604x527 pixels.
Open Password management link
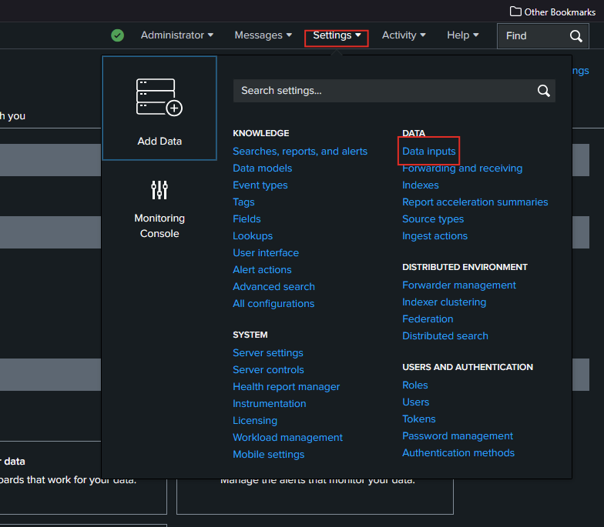458,435
